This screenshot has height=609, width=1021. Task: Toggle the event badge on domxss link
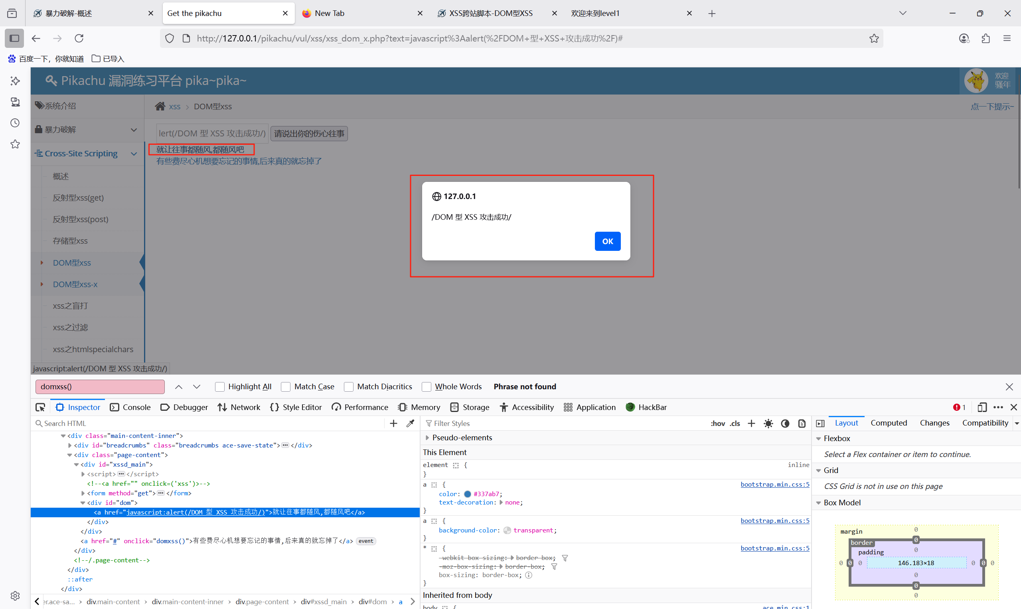coord(366,541)
